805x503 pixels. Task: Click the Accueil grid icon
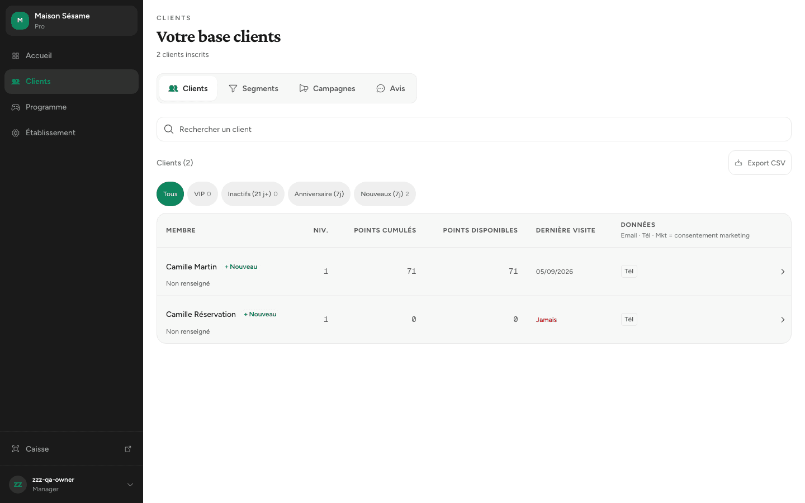pyautogui.click(x=16, y=56)
